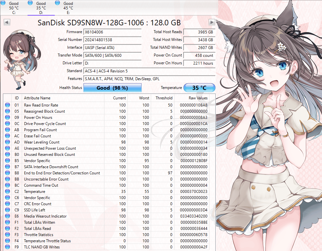Click the status orb for Uncorrectable Error Count
Image resolution: width=322 pixels, height=251 pixels.
coord(7,179)
